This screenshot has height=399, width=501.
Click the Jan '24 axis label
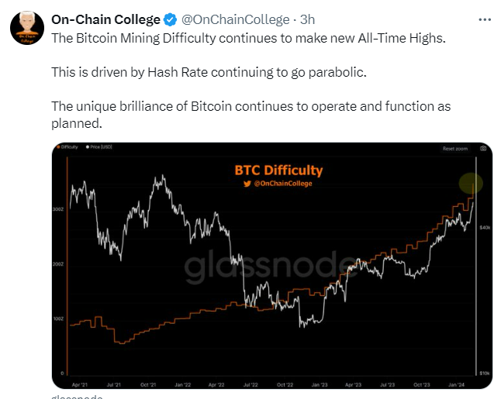pyautogui.click(x=456, y=384)
